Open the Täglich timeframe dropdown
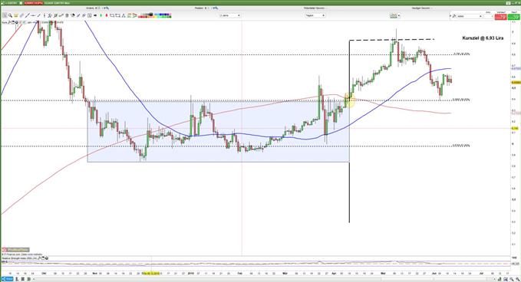 point(315,15)
